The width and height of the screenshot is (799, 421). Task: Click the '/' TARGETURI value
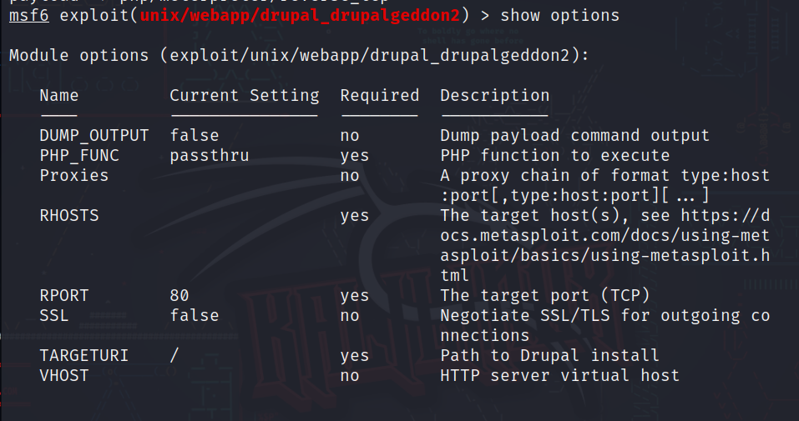tap(174, 355)
